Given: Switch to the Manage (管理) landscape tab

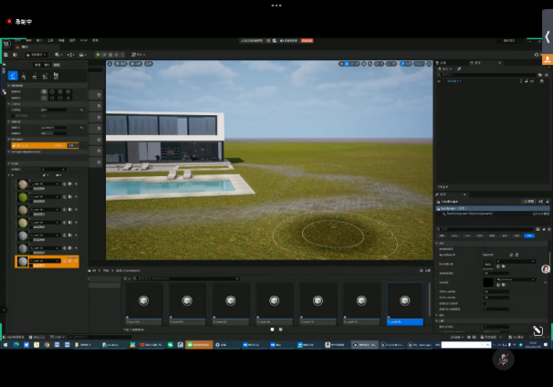Looking at the screenshot, I should click(x=37, y=66).
